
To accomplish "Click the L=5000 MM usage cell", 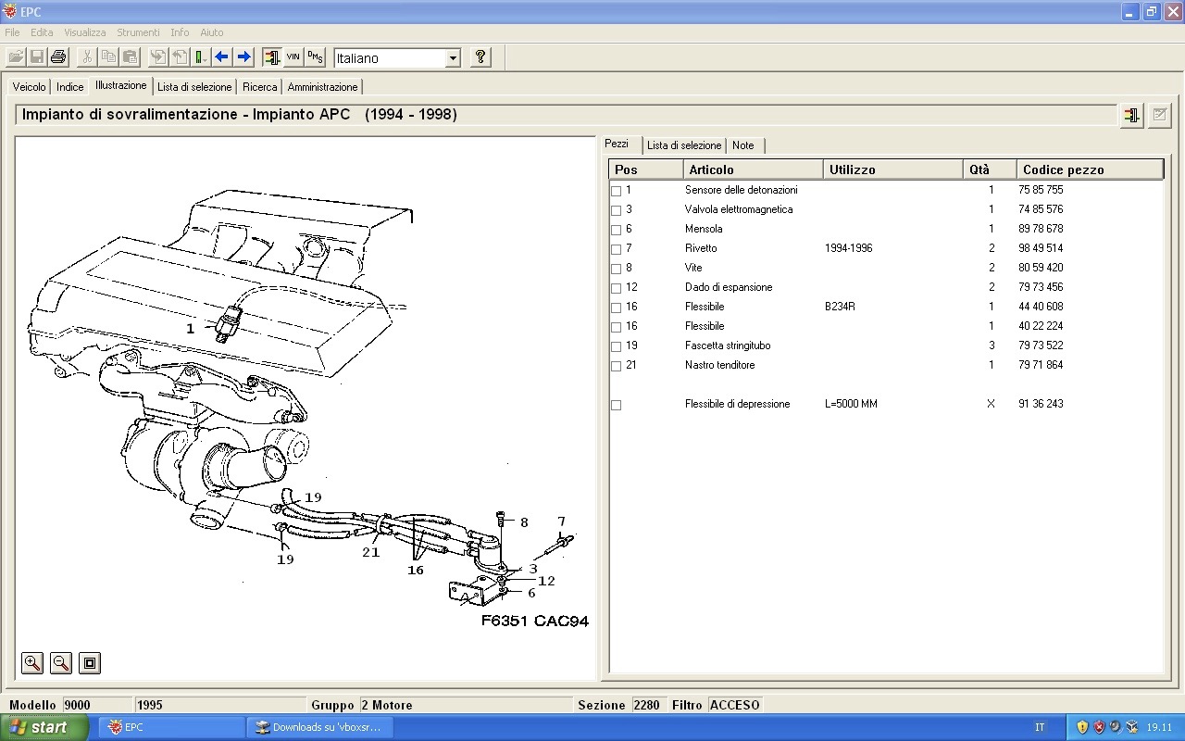I will point(851,404).
